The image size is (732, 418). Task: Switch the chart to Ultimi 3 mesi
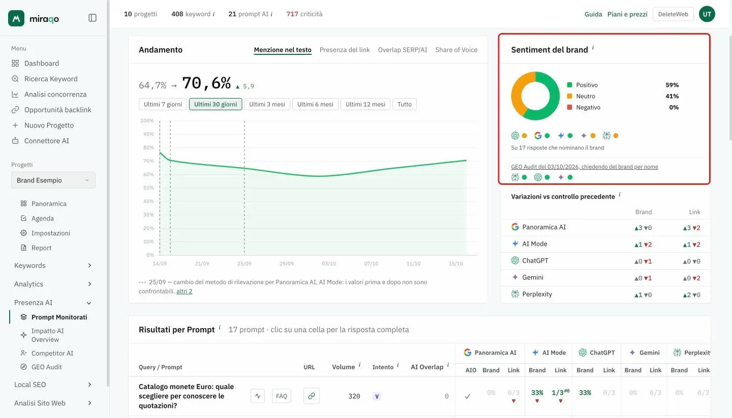[267, 104]
